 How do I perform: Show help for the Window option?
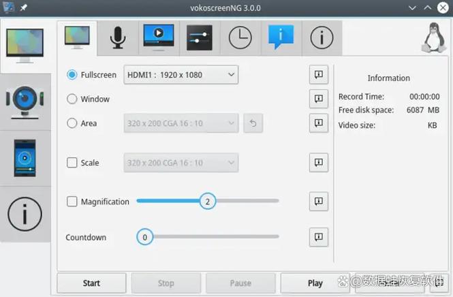coord(319,99)
